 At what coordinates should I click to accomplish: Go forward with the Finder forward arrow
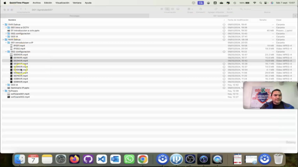click(x=26, y=9)
